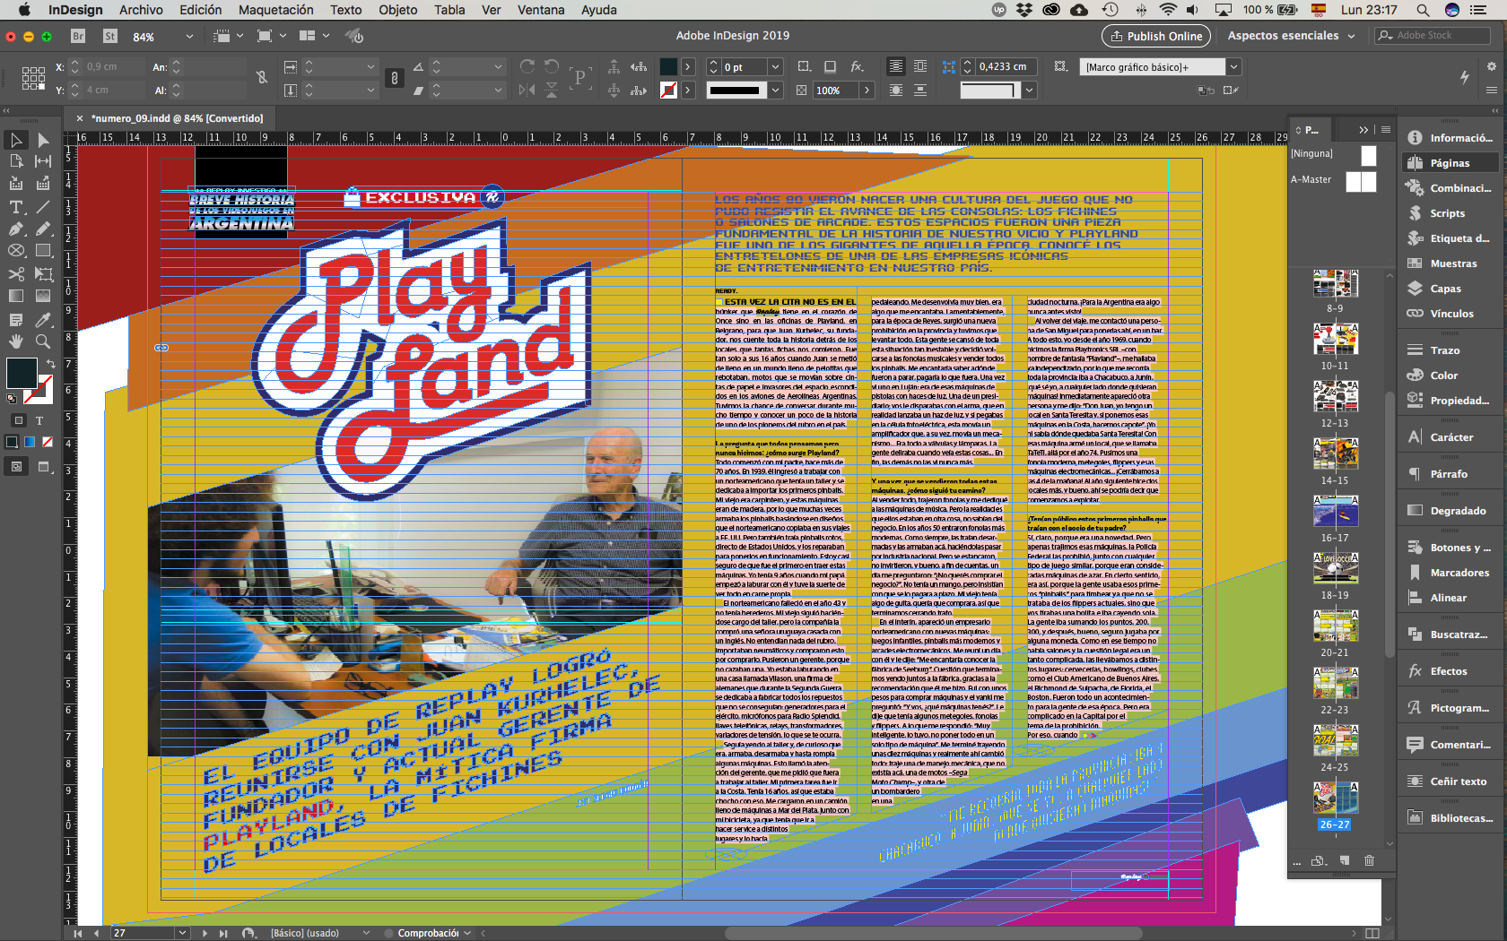Select the Direct Selection tool

click(42, 140)
